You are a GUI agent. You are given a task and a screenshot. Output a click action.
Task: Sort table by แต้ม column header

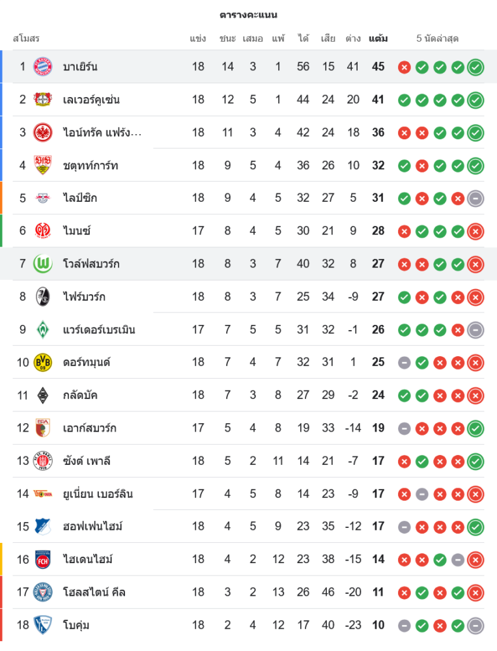[378, 38]
